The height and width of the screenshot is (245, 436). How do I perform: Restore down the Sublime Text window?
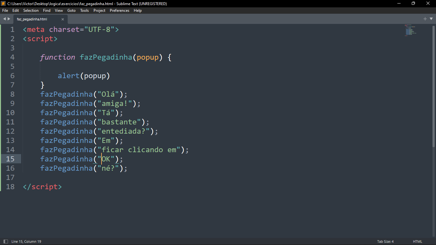click(x=413, y=4)
